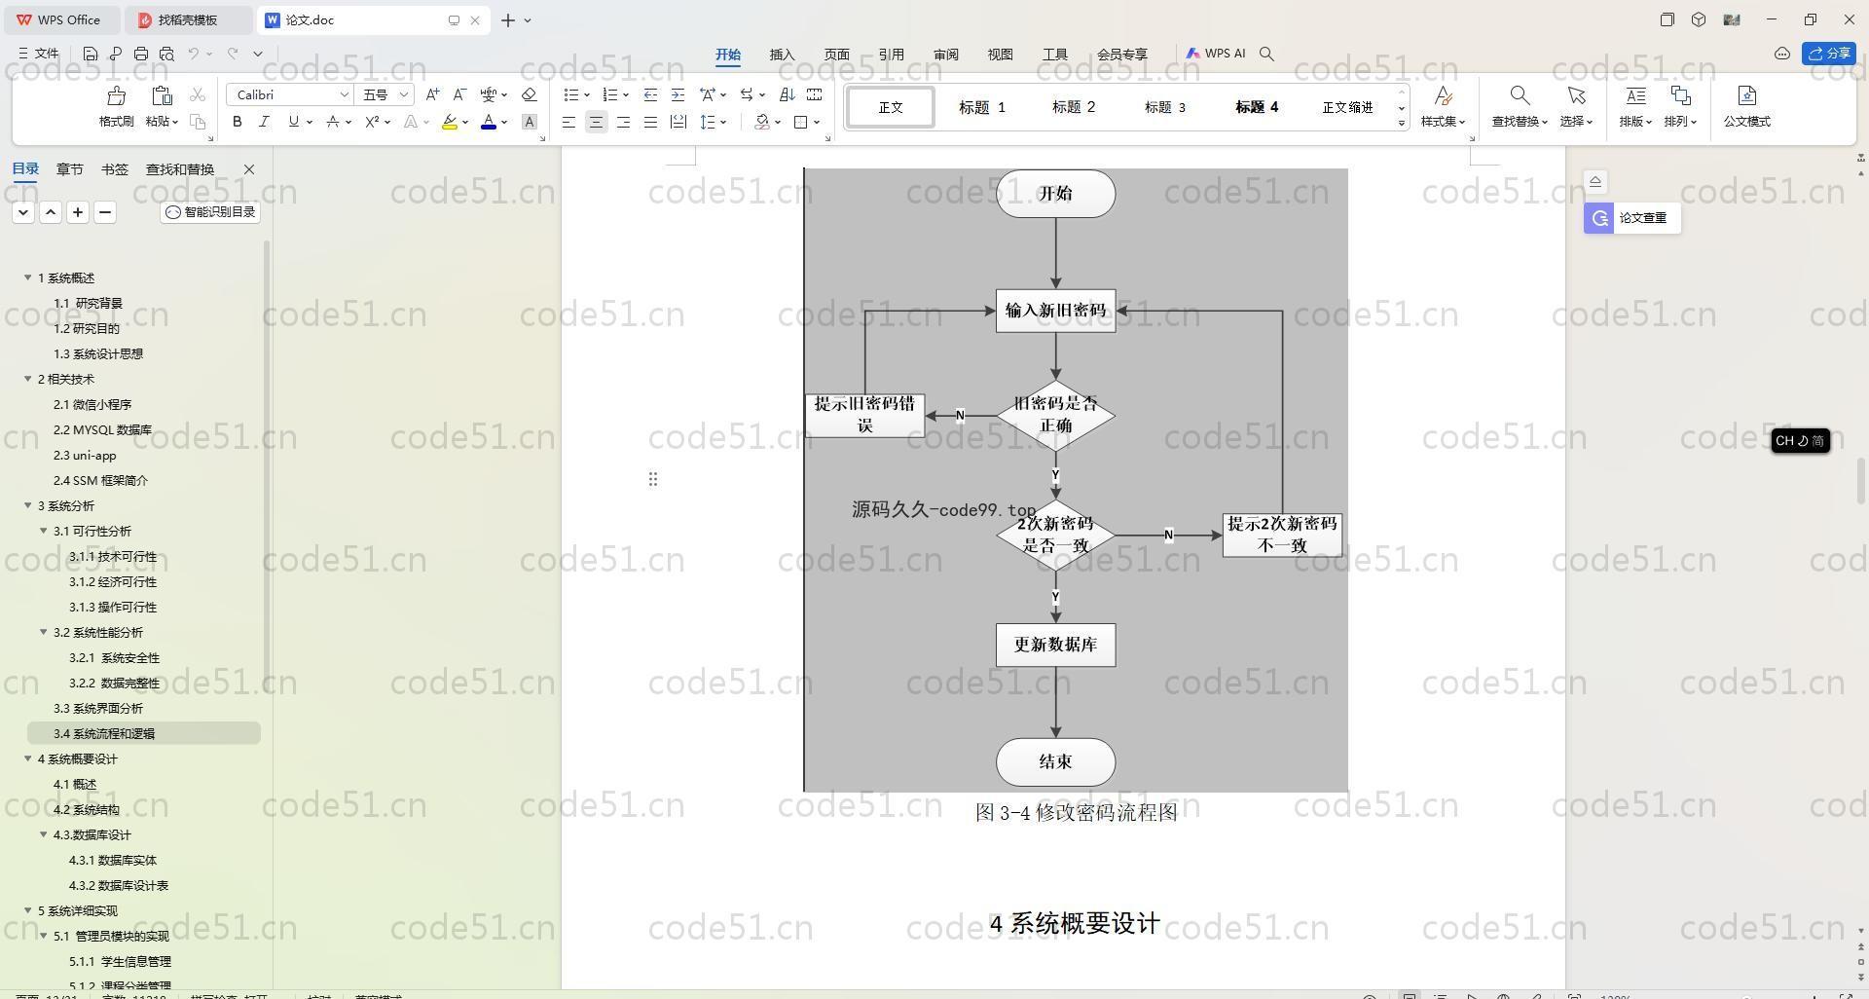Click the WPS AI button
Image resolution: width=1869 pixels, height=999 pixels.
1215,54
